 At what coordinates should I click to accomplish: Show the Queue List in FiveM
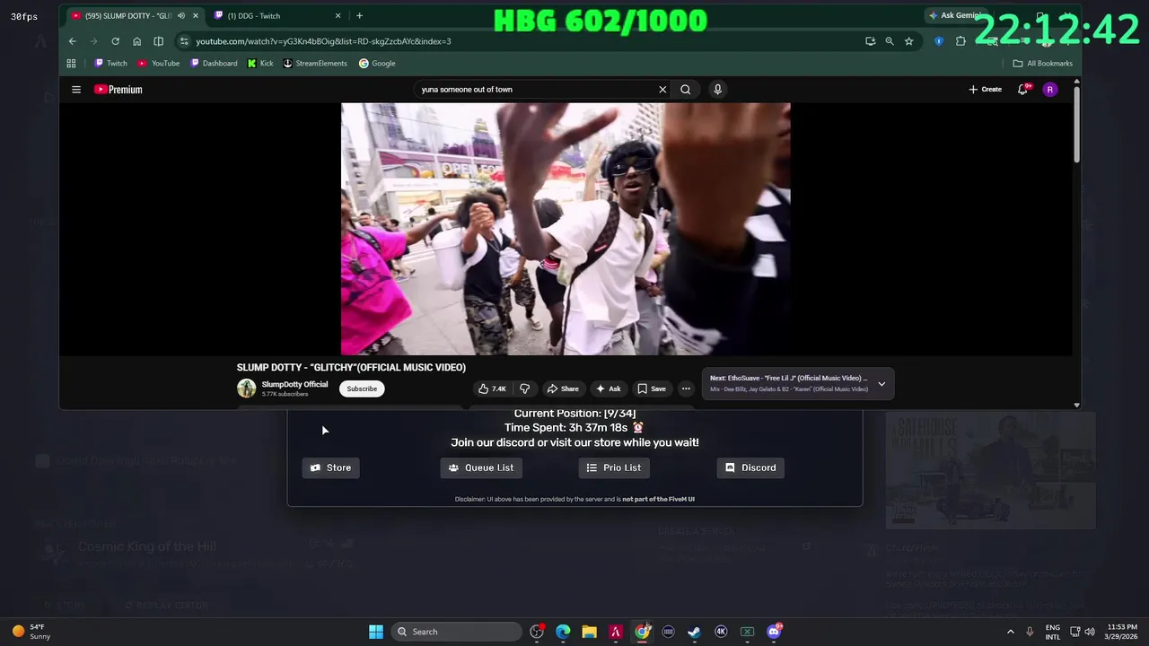481,467
